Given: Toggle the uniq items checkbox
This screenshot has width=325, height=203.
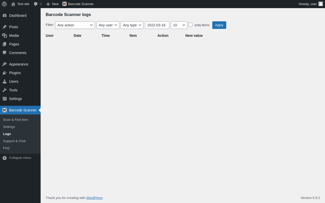Looking at the screenshot, I should (190, 25).
